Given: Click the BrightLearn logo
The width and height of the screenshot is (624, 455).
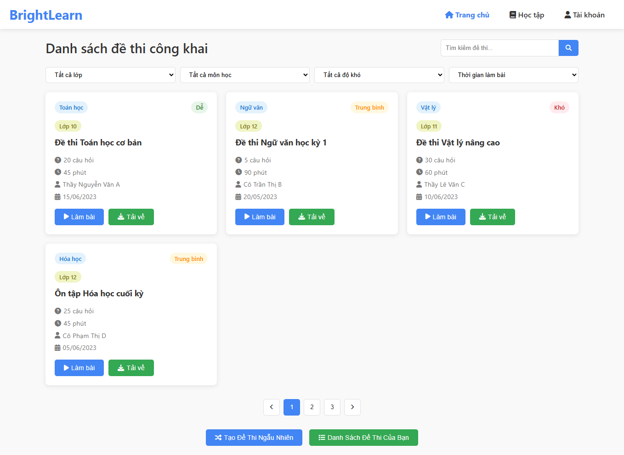Looking at the screenshot, I should coord(46,15).
